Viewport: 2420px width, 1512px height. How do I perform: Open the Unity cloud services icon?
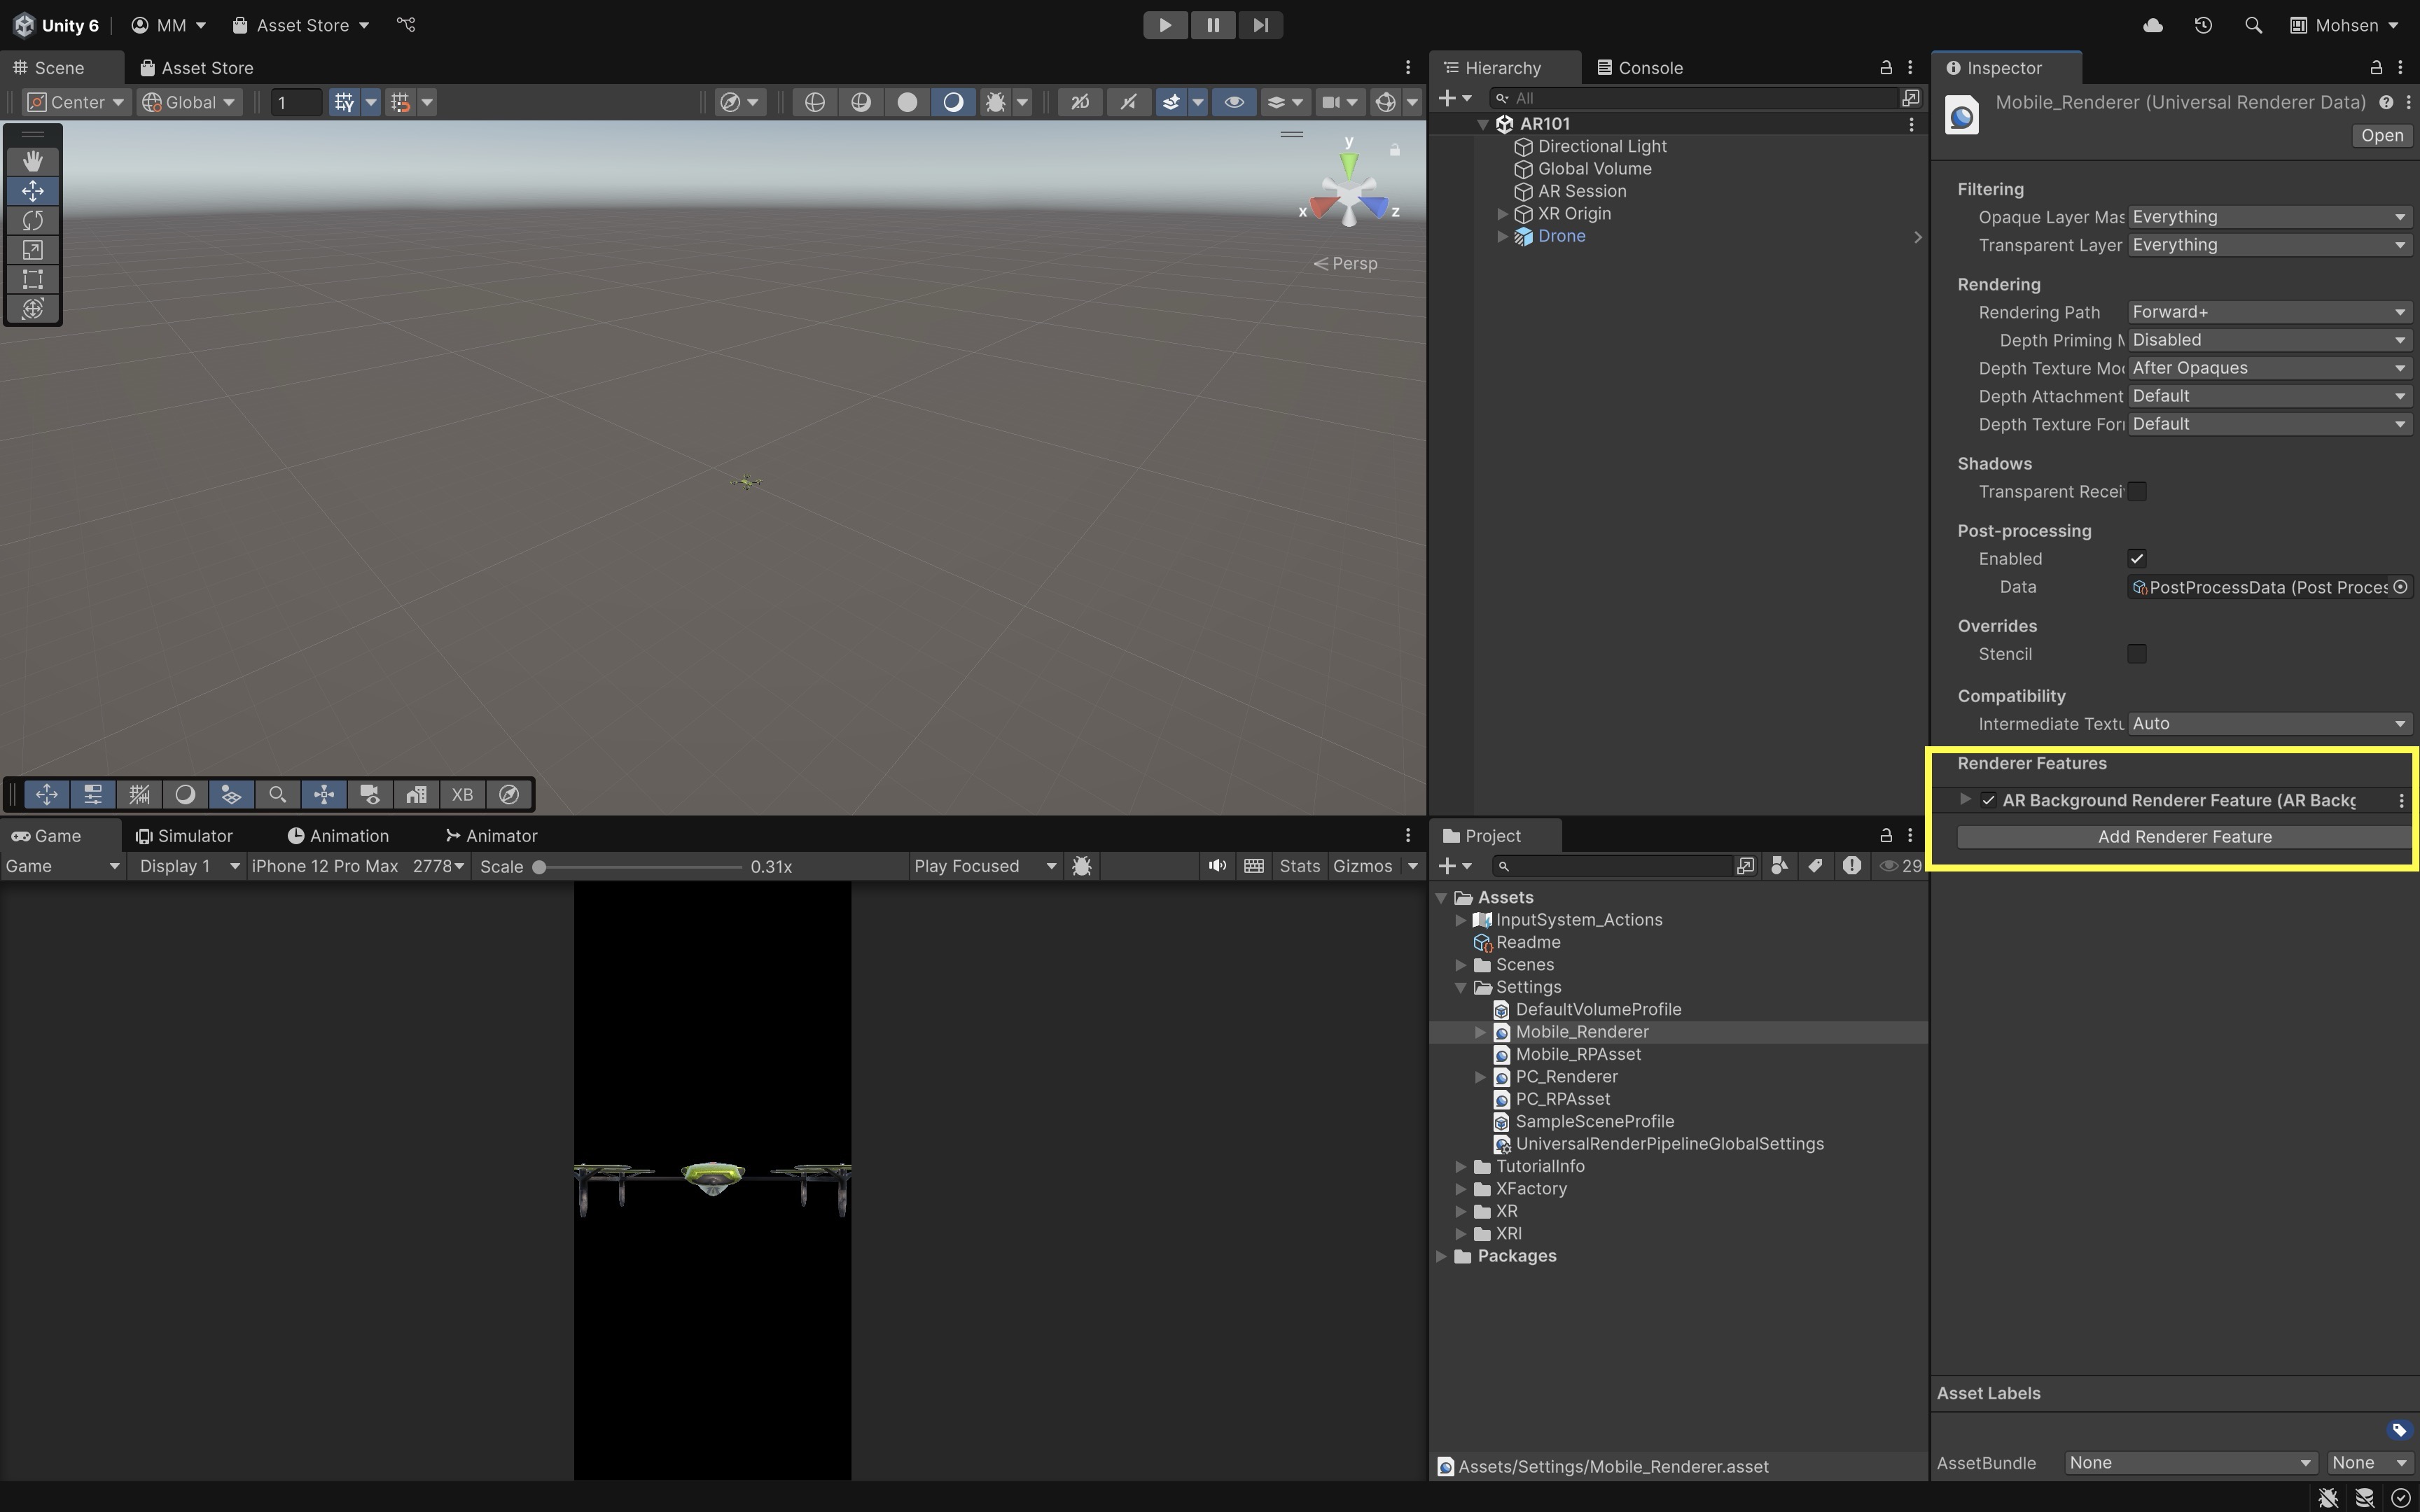click(x=2153, y=25)
